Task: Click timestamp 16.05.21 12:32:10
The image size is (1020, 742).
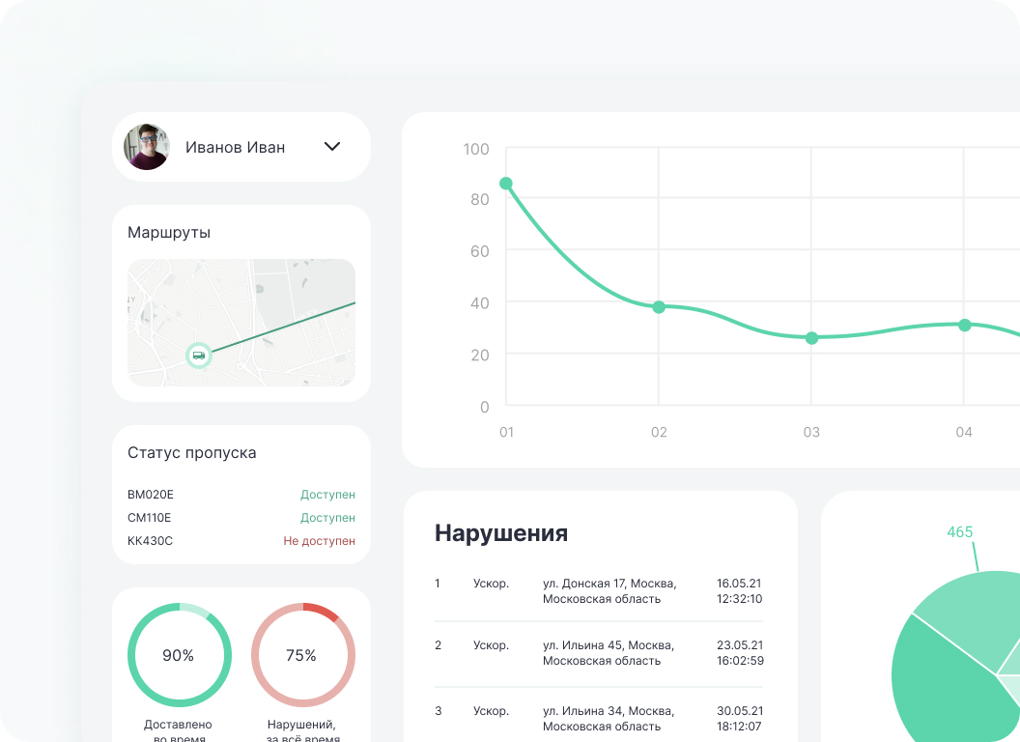Action: [740, 591]
